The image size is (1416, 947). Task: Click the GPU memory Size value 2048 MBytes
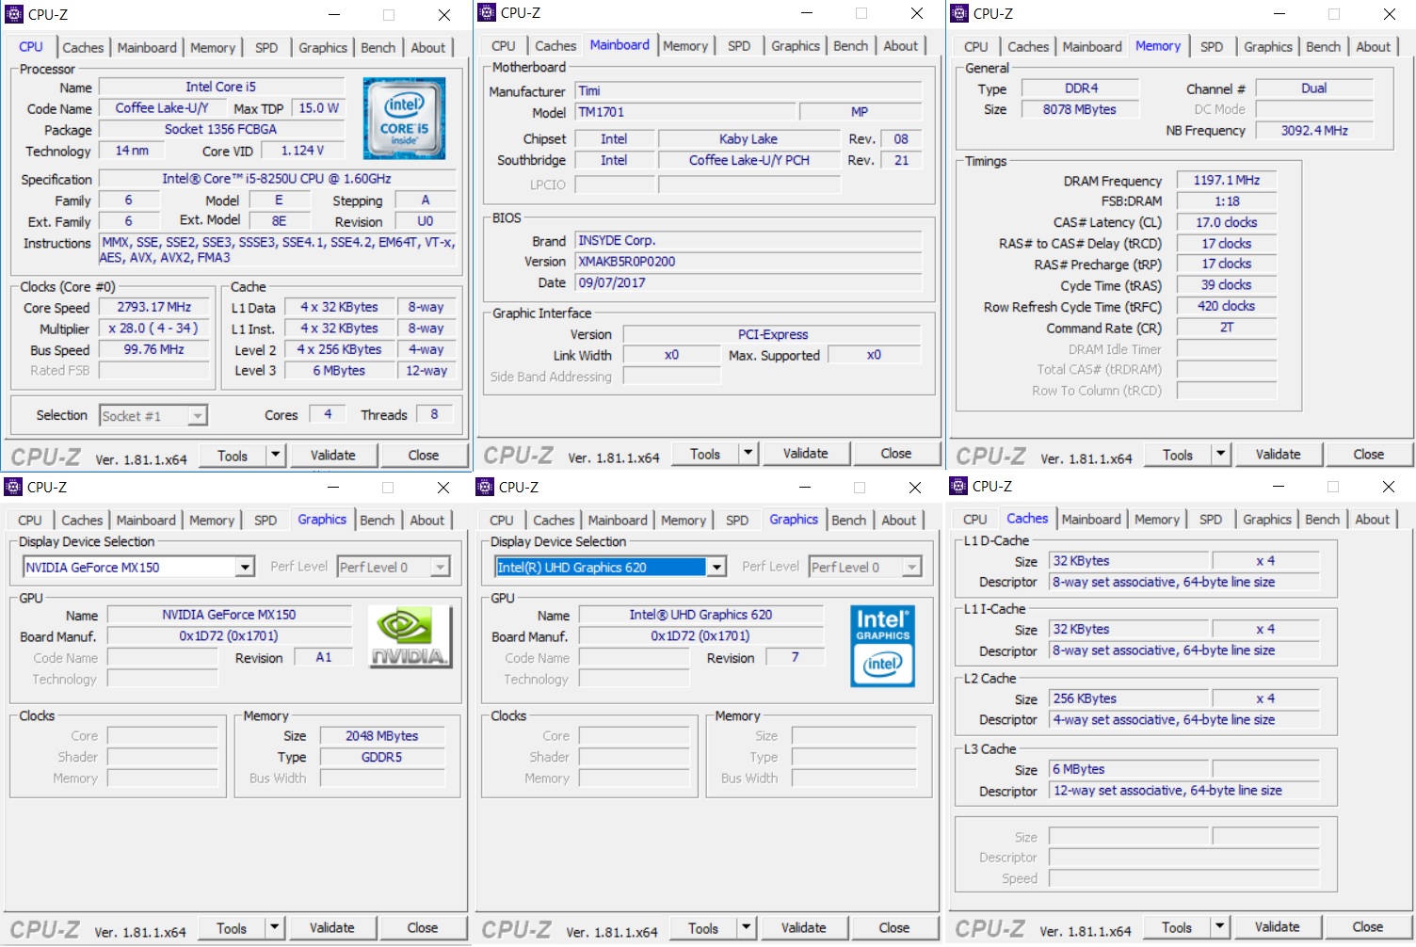[x=382, y=736]
